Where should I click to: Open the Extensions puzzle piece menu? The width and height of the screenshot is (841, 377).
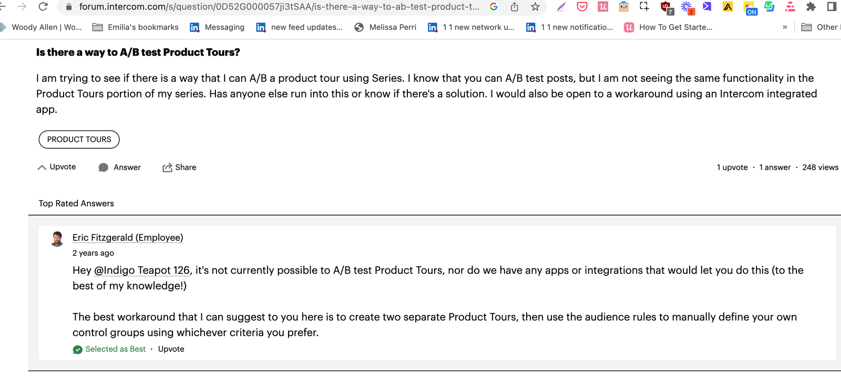811,7
